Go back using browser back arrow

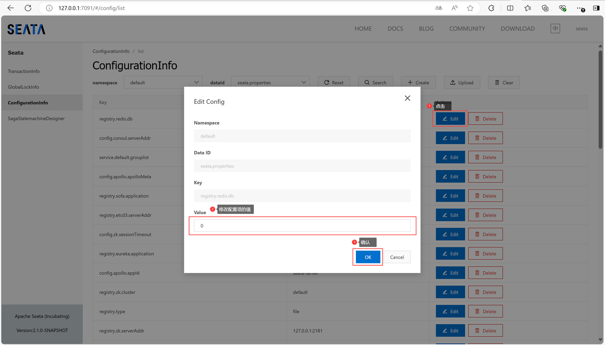coord(10,8)
